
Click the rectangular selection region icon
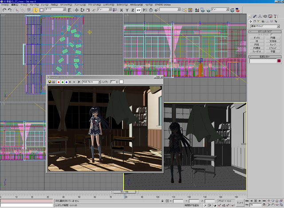(x=41, y=10)
